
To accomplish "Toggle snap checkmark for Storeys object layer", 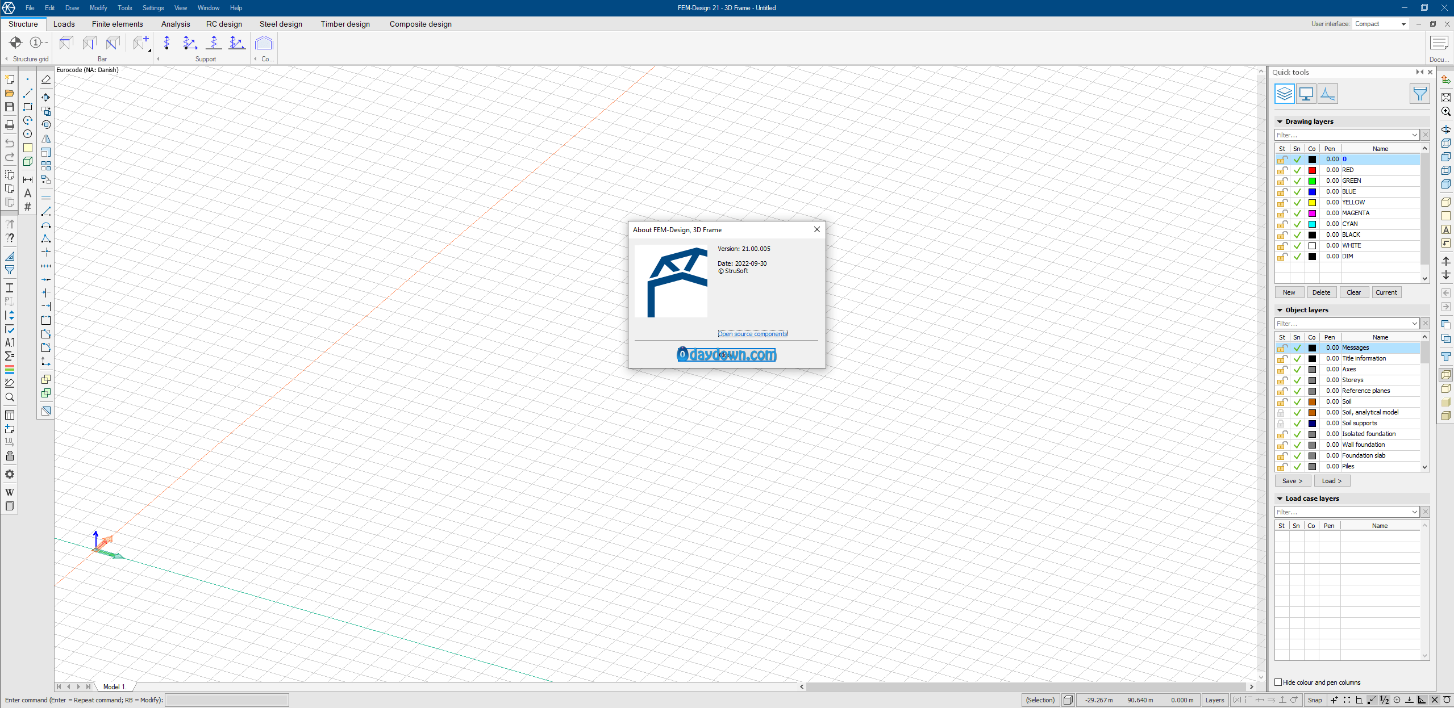I will [x=1297, y=380].
